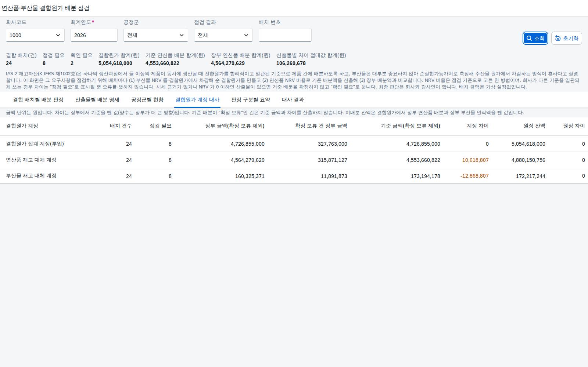This screenshot has width=588, height=367.
Task: Click the 기준 금액(확정 보류 제외) column header
Action: pos(410,126)
